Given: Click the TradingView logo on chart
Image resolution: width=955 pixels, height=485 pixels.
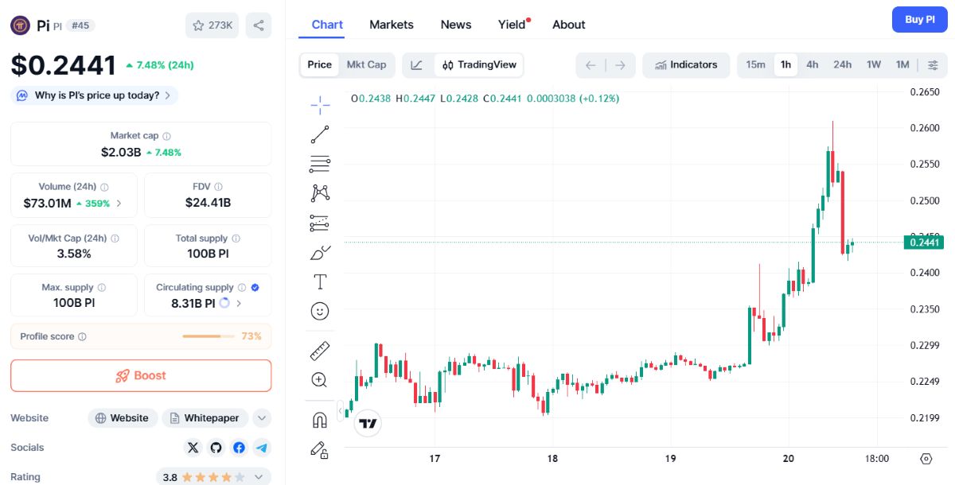Looking at the screenshot, I should [368, 424].
